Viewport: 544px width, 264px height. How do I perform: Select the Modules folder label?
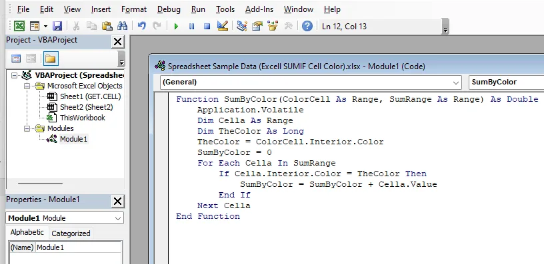[x=61, y=128]
